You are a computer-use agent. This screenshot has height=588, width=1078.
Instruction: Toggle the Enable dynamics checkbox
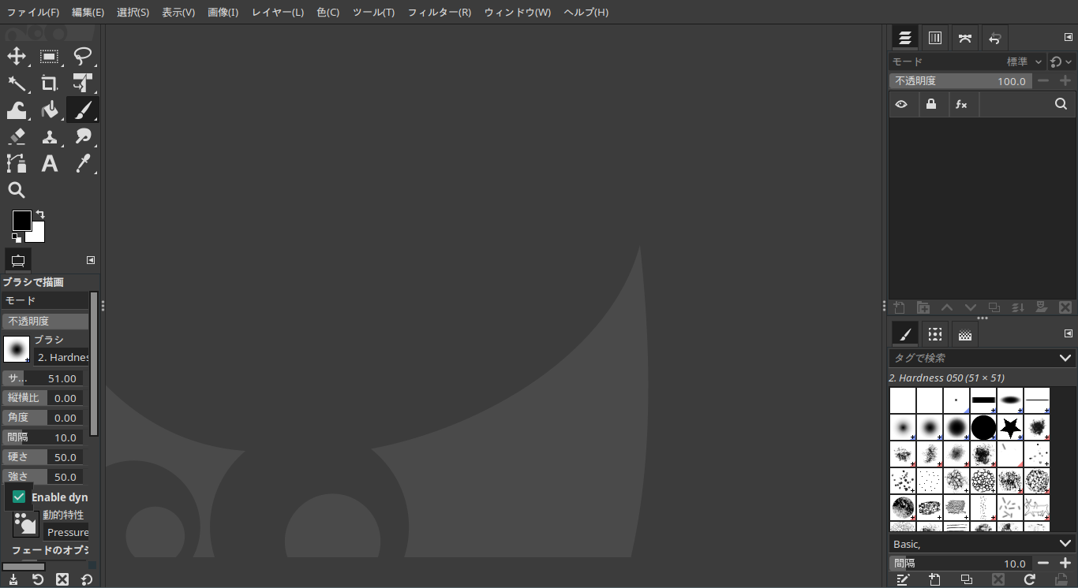pyautogui.click(x=19, y=497)
